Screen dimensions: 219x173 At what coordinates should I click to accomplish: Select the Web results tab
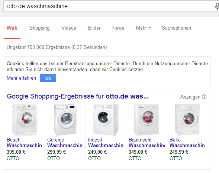tap(12, 28)
